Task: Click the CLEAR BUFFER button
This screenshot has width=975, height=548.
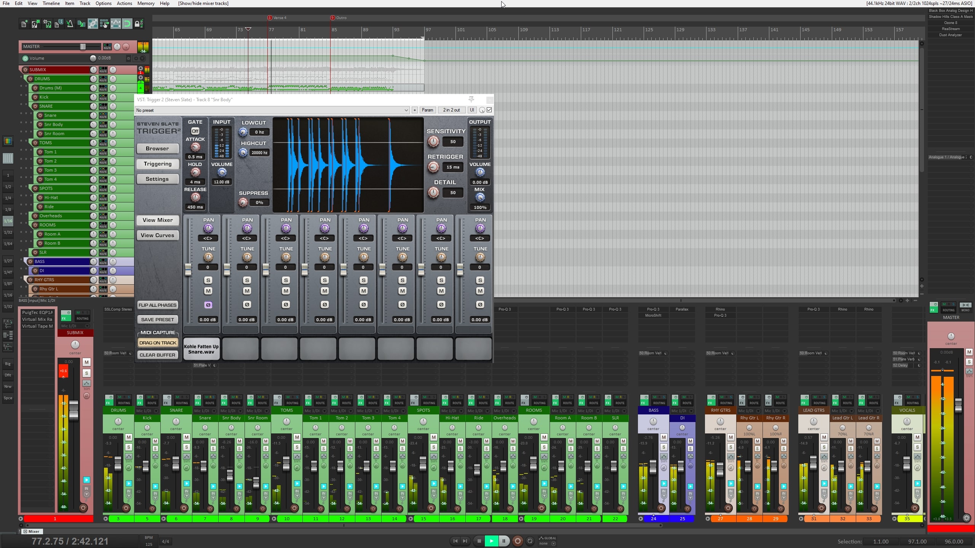Action: 157,355
